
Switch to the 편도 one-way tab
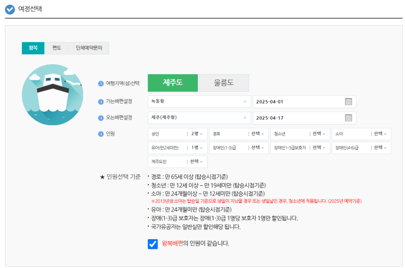point(57,48)
